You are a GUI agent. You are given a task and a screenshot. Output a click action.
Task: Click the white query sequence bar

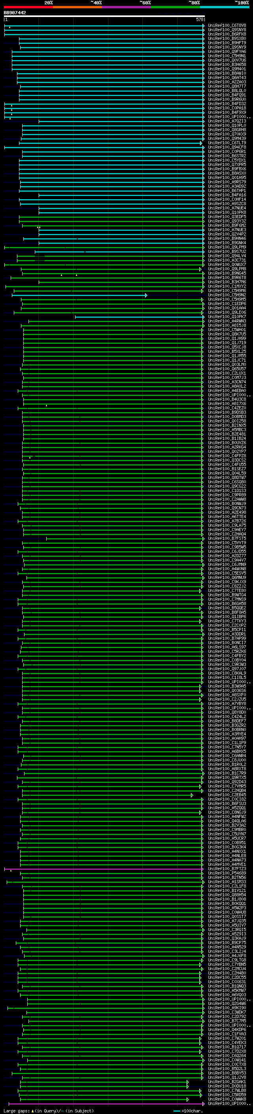104,16
